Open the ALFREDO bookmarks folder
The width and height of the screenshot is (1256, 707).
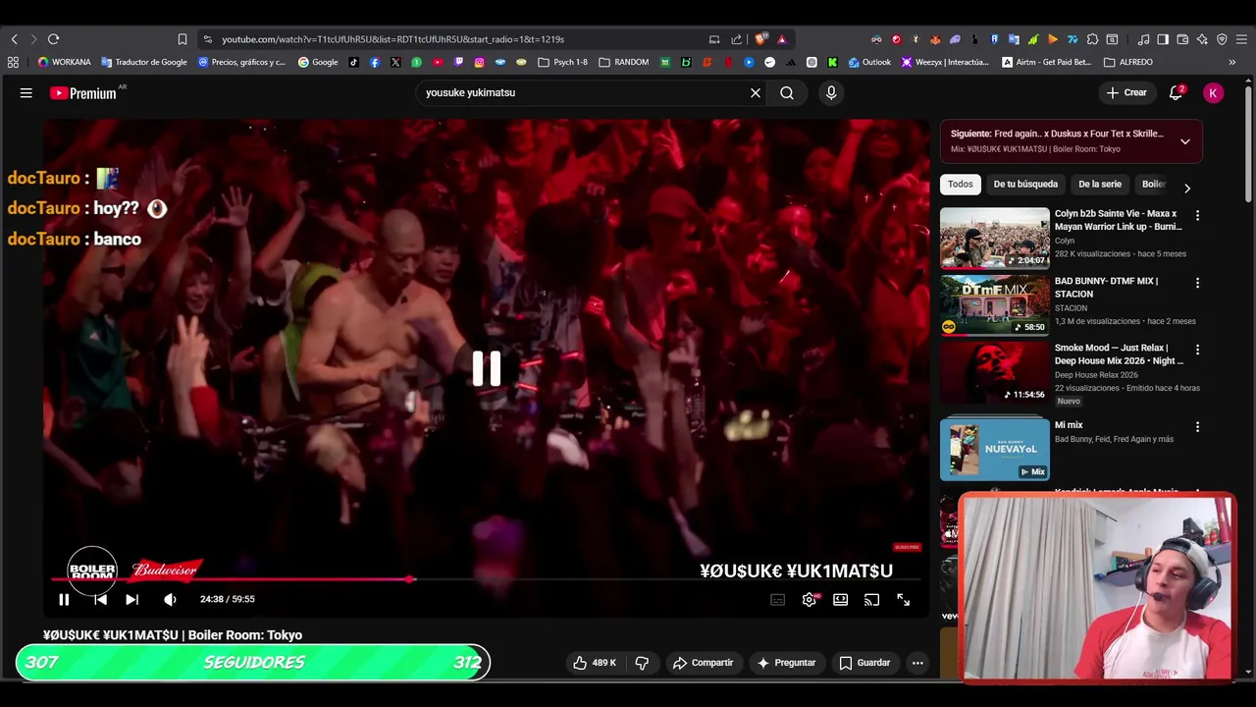click(x=1129, y=62)
